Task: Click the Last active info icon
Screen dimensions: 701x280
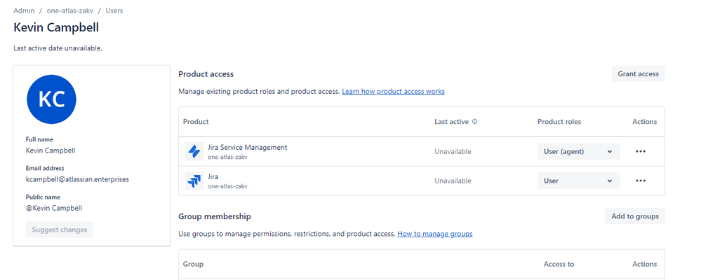Action: click(x=475, y=122)
